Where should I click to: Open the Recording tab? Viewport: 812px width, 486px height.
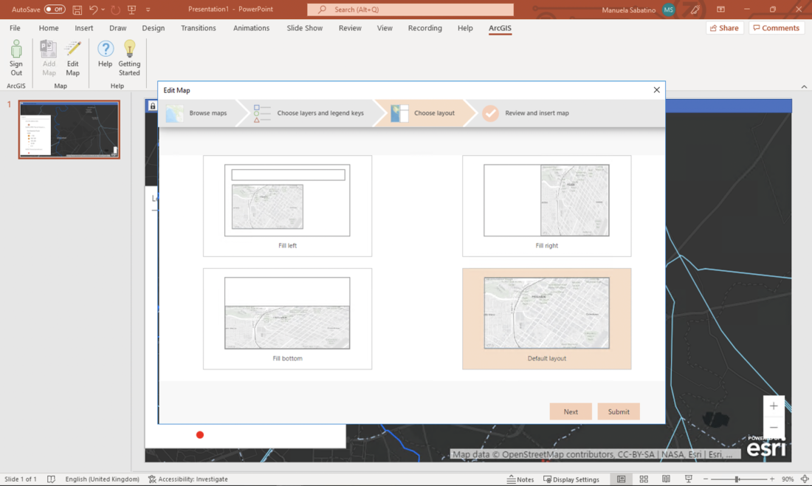pyautogui.click(x=424, y=28)
